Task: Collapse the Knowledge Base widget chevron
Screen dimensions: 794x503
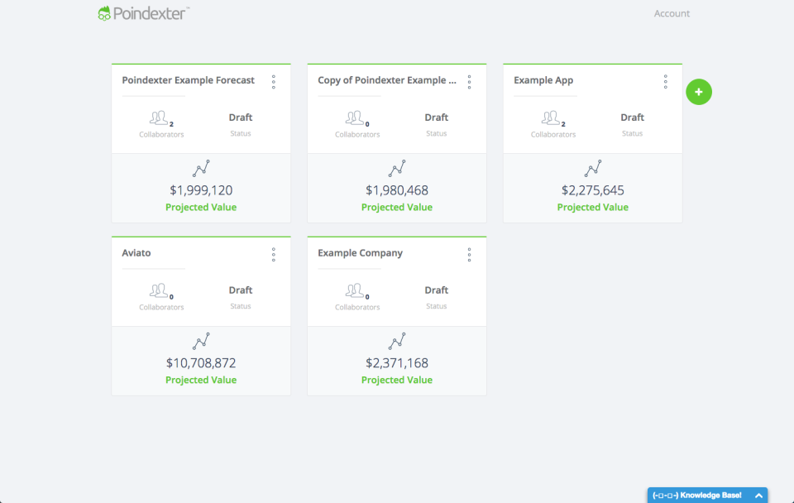Action: pos(759,494)
